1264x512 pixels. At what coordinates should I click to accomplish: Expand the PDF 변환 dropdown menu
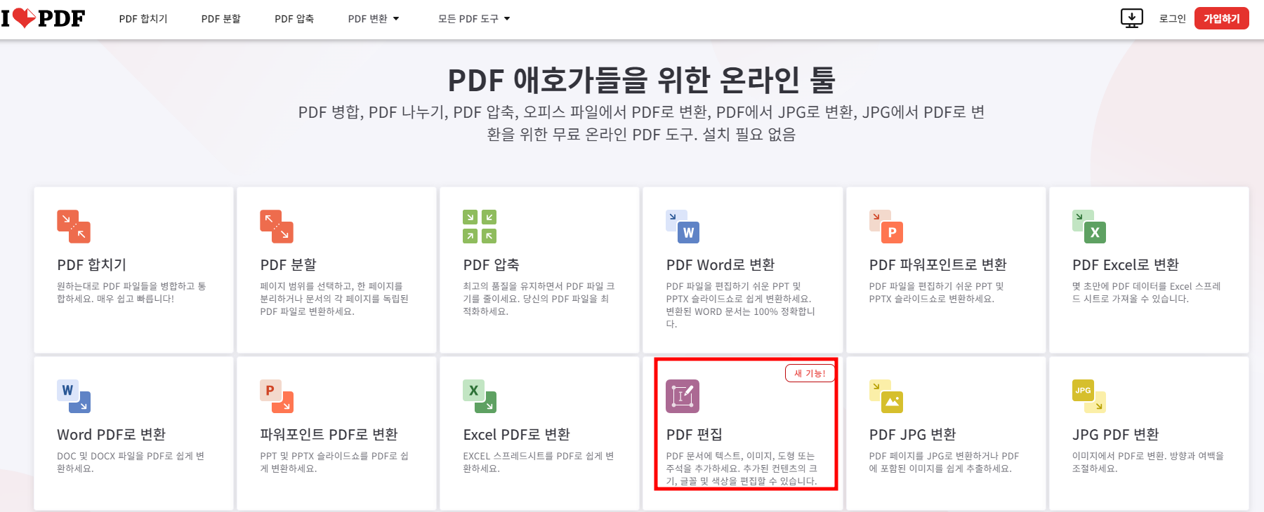374,19
